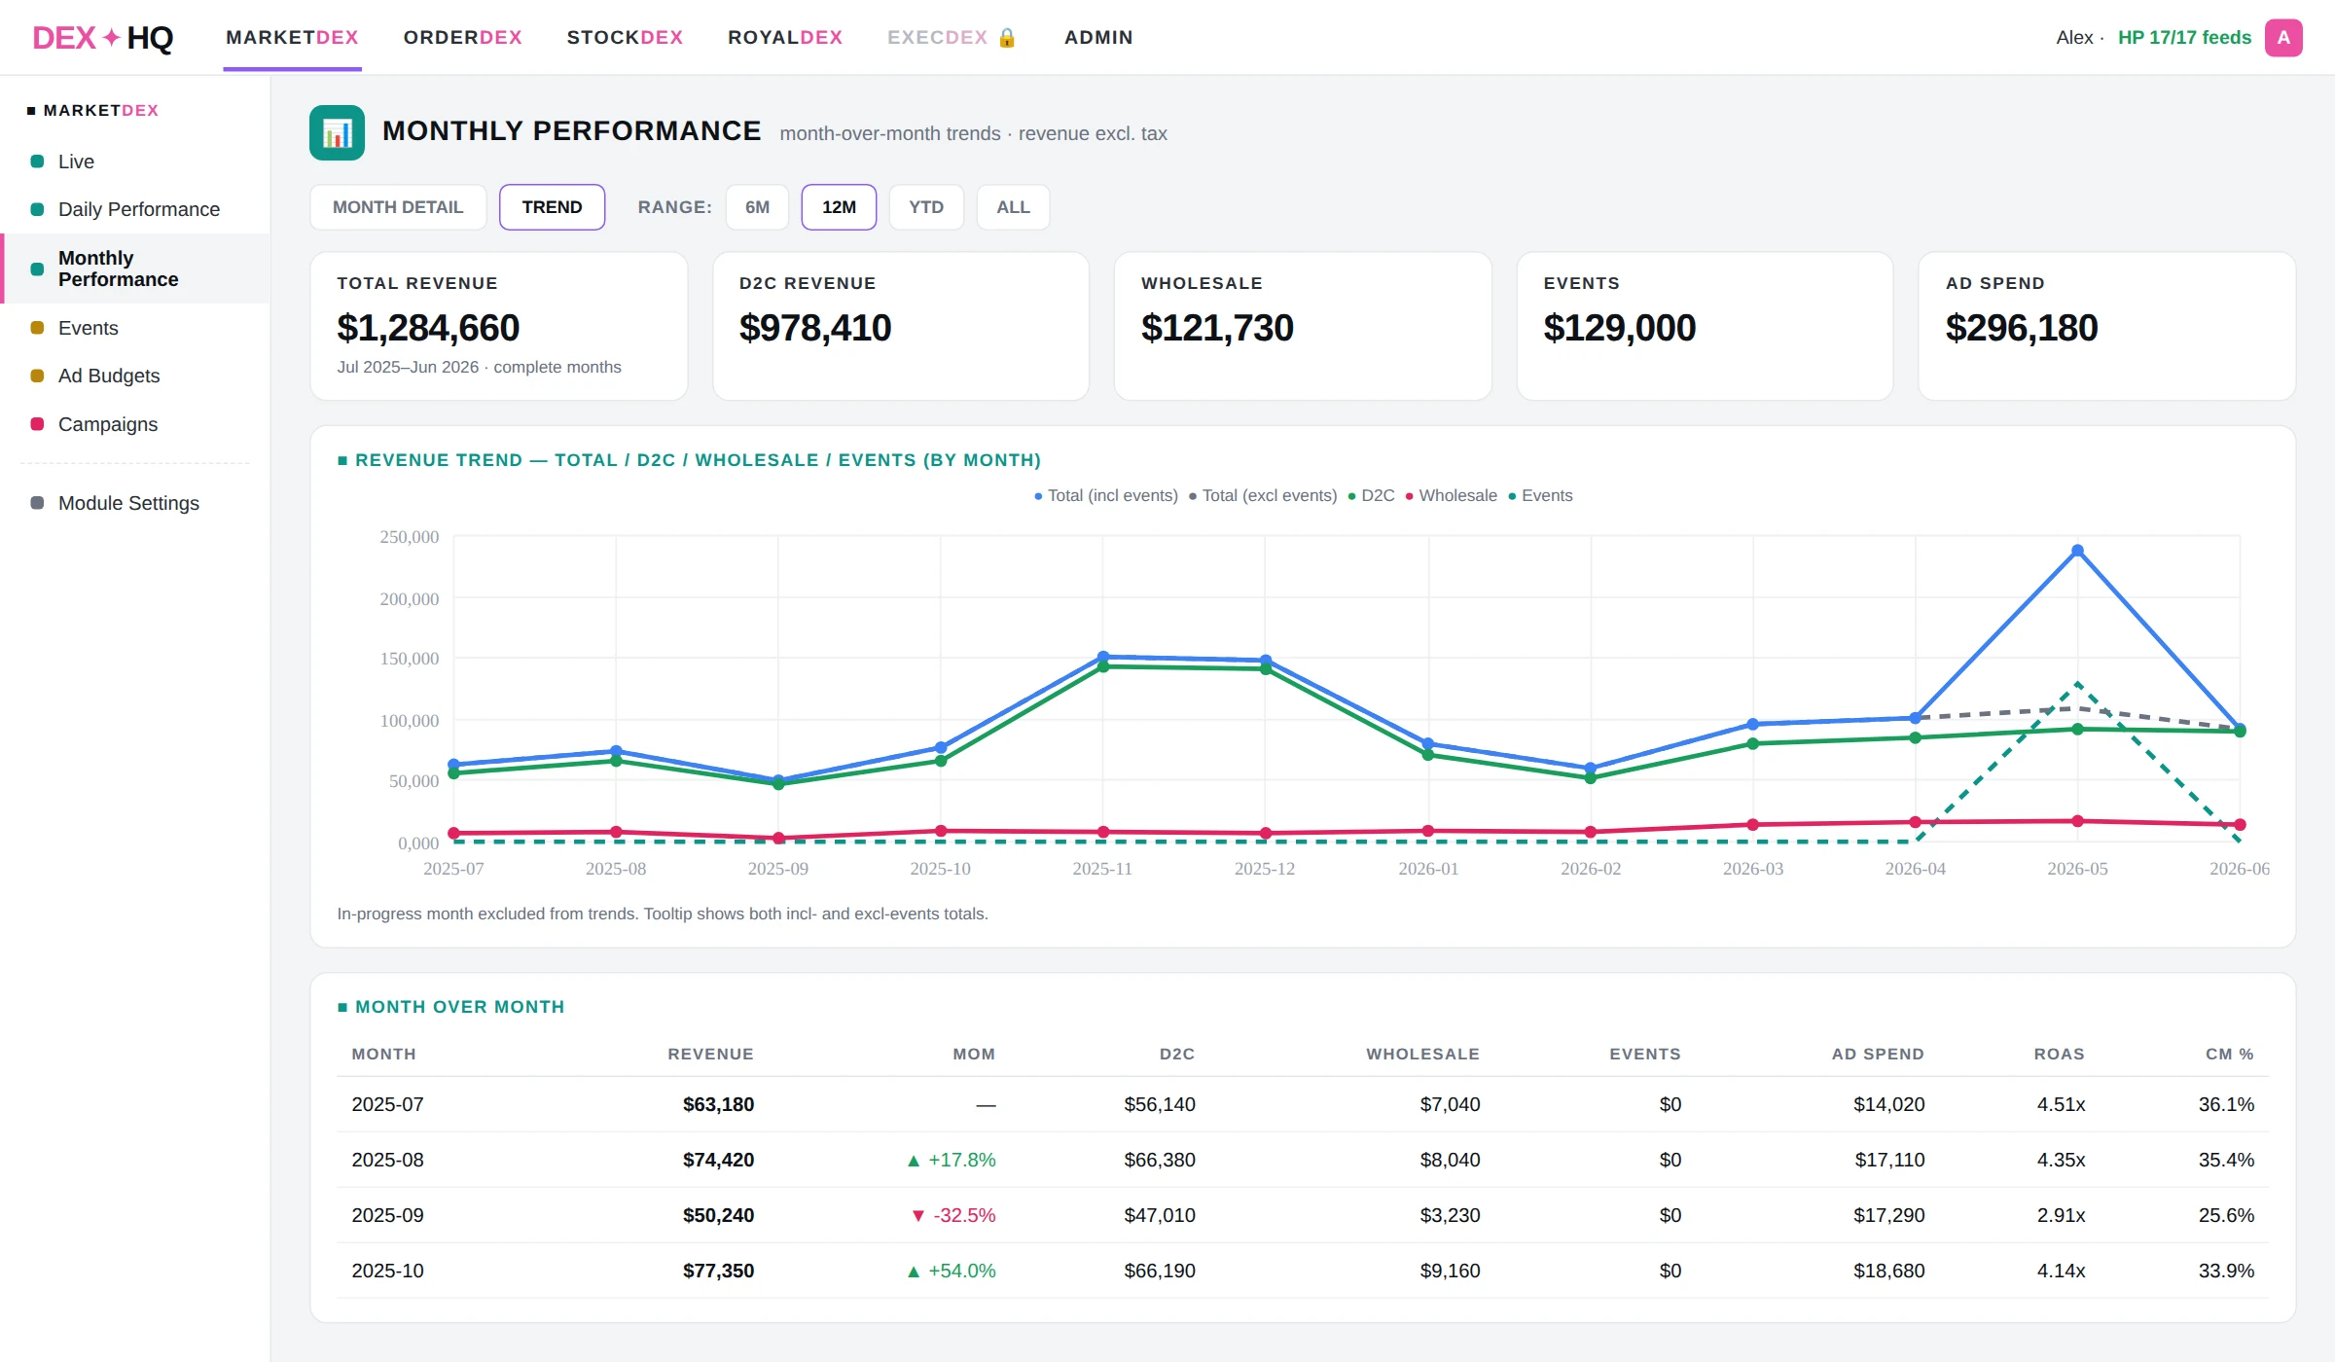This screenshot has height=1362, width=2335.
Task: Open Ad Budgets page
Action: tap(135, 376)
